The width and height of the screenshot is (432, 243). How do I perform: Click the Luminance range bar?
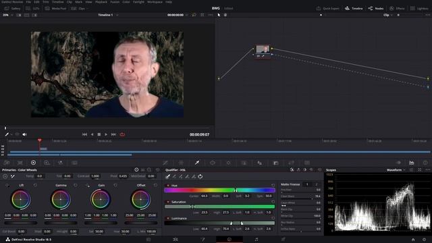(219, 223)
